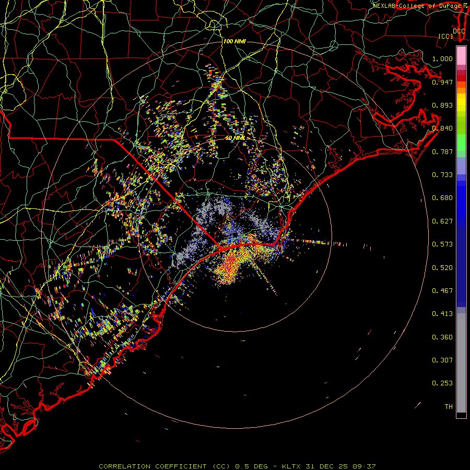Click the 0.787 legend value
This screenshot has width=470, height=470.
[442, 151]
